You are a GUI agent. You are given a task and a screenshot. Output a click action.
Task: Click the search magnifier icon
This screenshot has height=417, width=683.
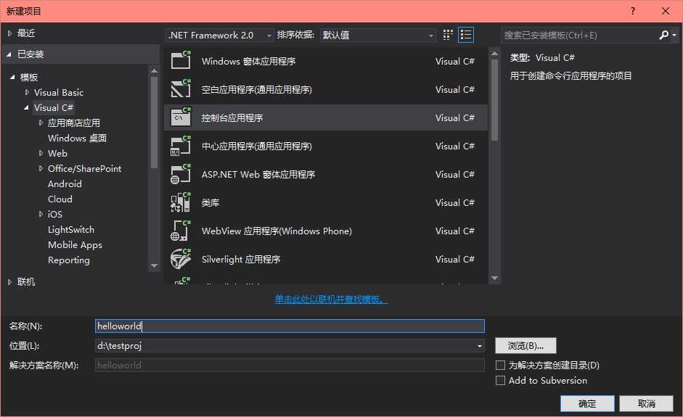pyautogui.click(x=664, y=35)
